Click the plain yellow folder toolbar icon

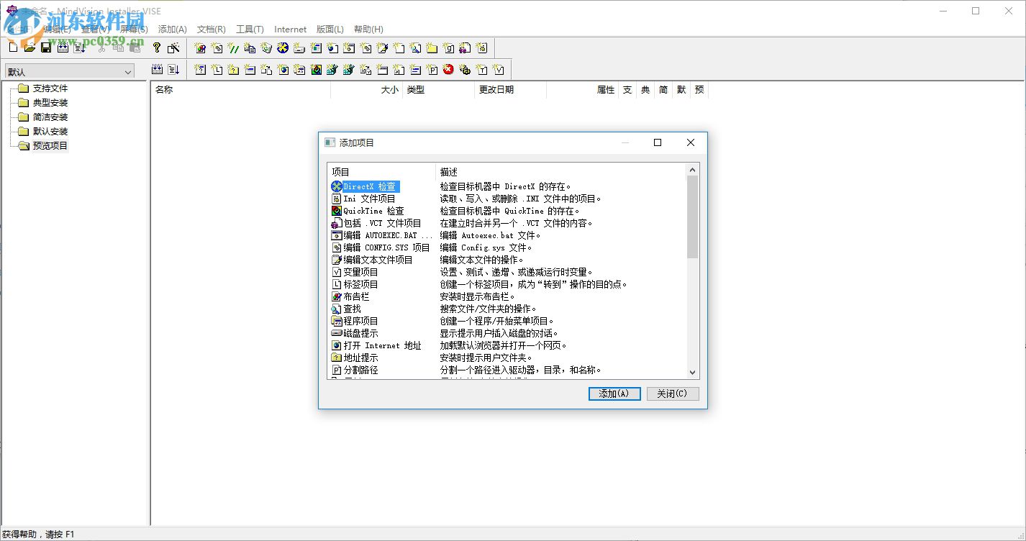coord(432,48)
